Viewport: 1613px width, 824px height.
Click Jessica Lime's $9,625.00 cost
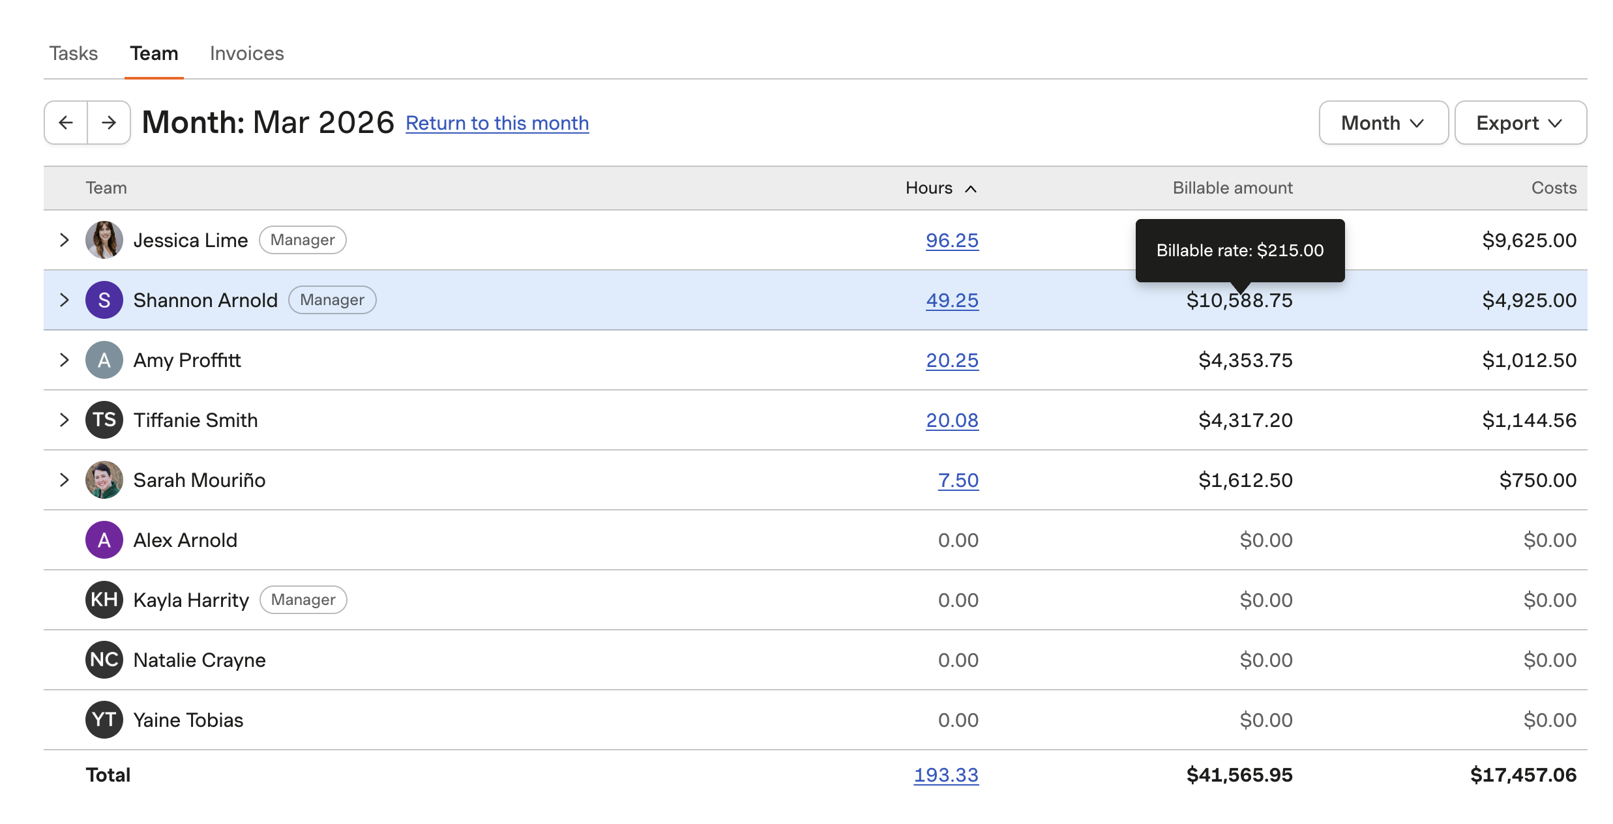(x=1530, y=241)
